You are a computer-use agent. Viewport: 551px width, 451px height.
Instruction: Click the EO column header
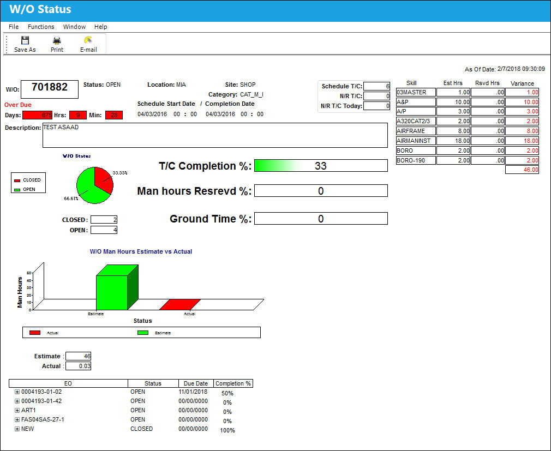pos(68,383)
